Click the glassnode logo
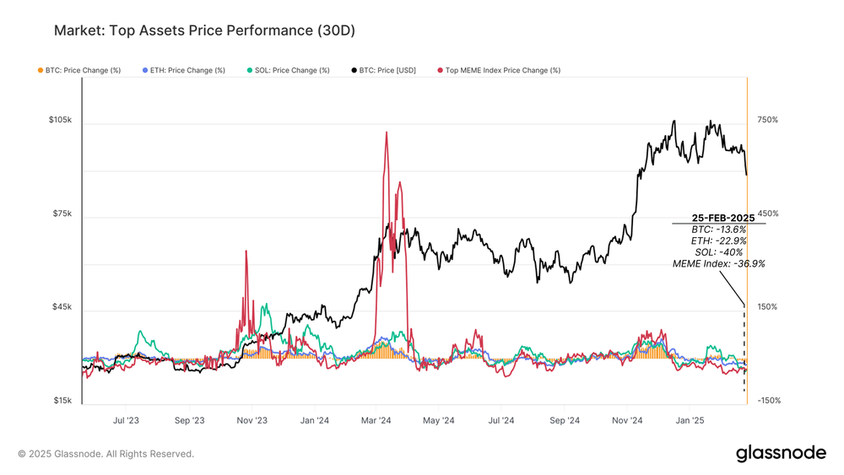Image resolution: width=844 pixels, height=475 pixels. tap(781, 453)
